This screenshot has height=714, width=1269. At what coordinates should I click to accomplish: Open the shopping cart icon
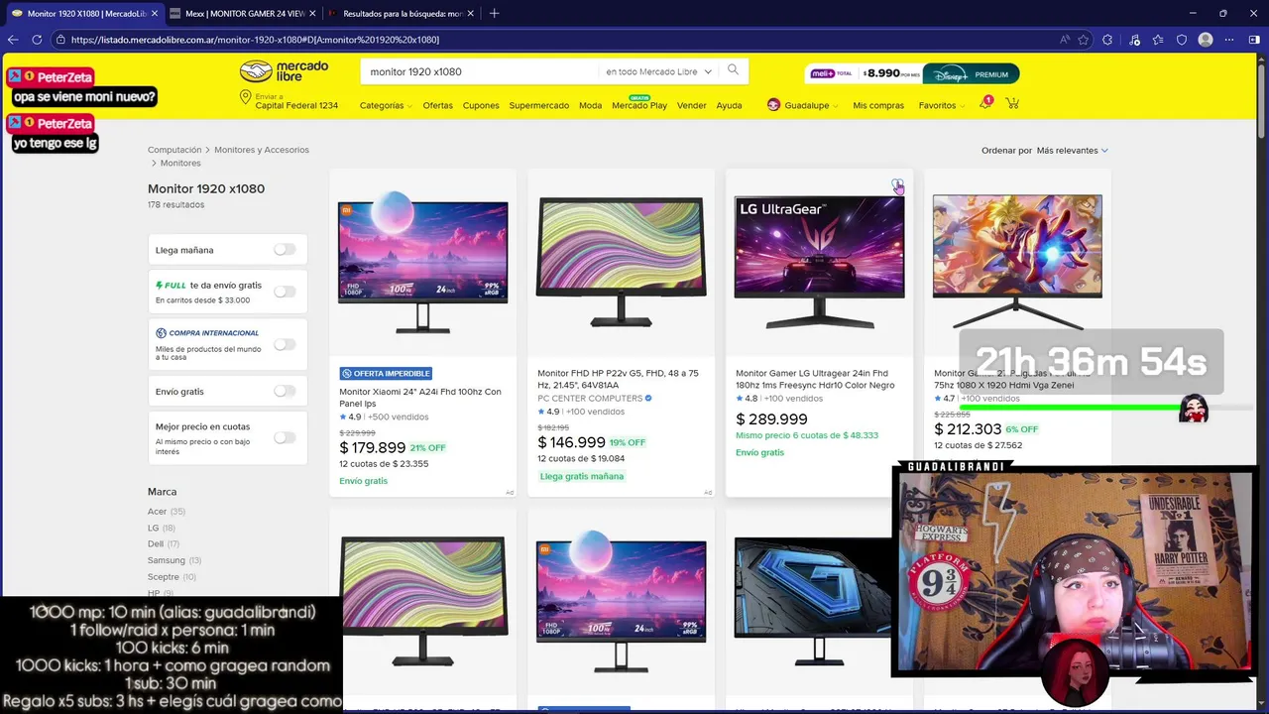tap(1012, 103)
